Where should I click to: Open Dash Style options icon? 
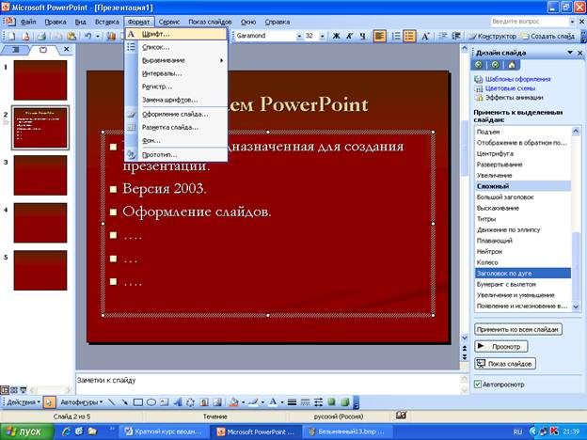[x=305, y=402]
